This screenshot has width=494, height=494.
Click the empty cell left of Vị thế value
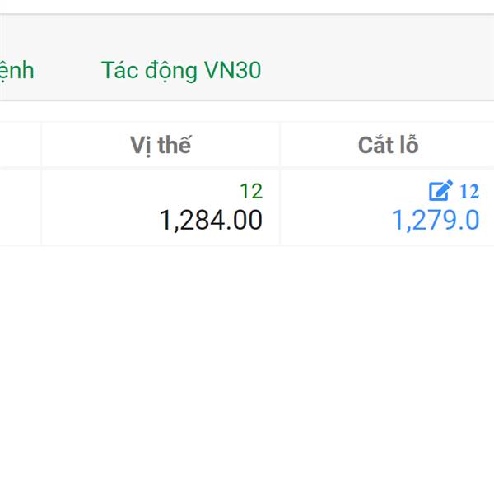[20, 207]
